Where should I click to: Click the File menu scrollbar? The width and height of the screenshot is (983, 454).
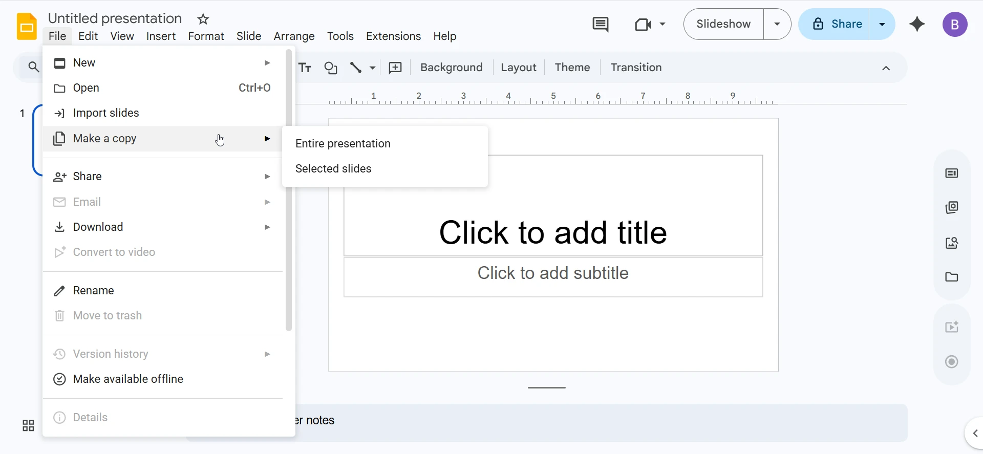click(289, 190)
